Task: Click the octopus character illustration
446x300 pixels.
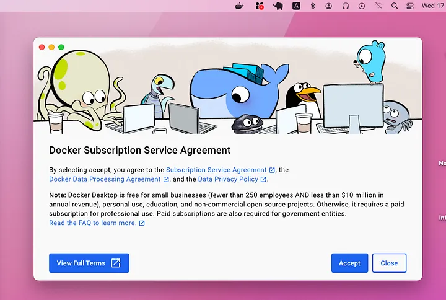Action: 80,91
